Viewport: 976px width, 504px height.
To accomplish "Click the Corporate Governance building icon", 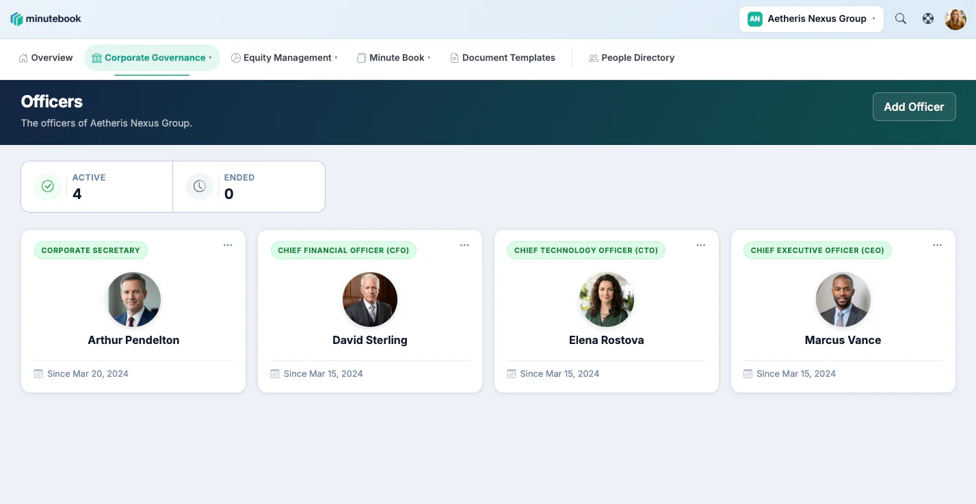I will [x=96, y=58].
